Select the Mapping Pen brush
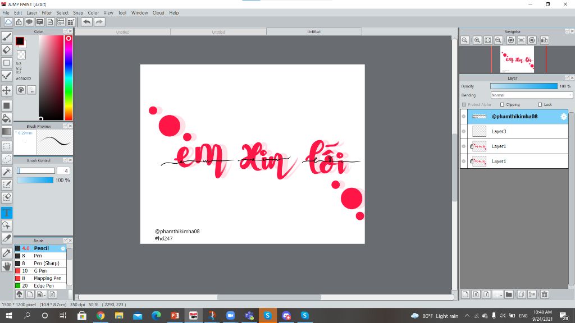This screenshot has width=575, height=323. (40, 278)
